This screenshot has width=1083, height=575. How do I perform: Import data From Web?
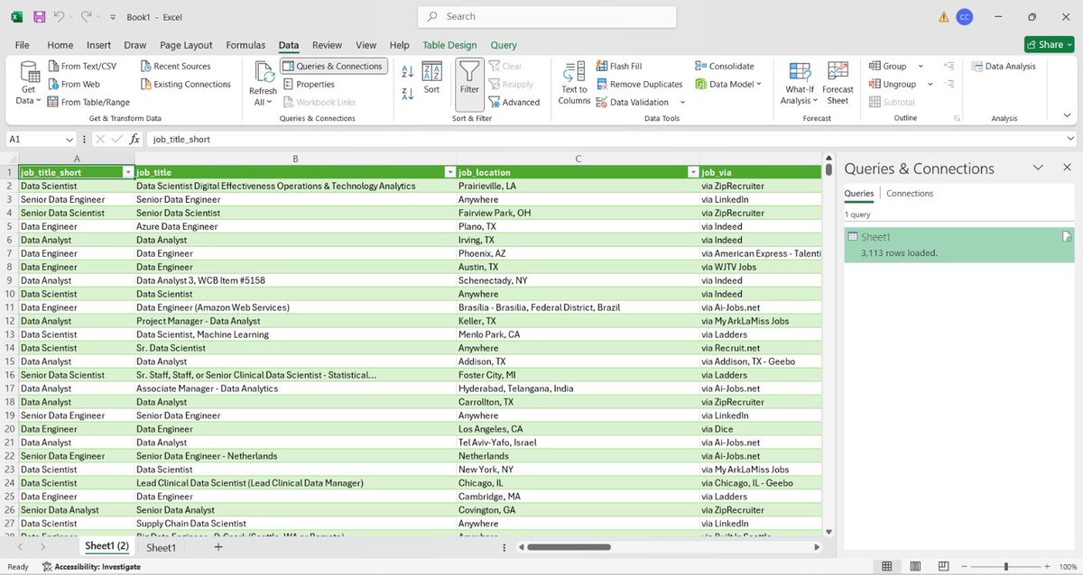(x=72, y=84)
